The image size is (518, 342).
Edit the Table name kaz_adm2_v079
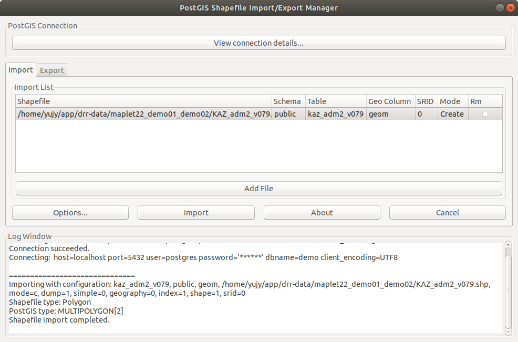pos(335,114)
